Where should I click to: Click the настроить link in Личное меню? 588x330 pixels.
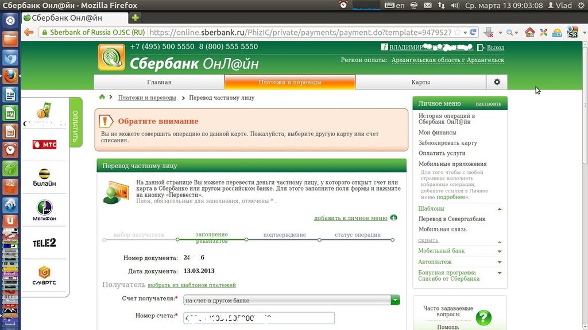click(x=488, y=103)
